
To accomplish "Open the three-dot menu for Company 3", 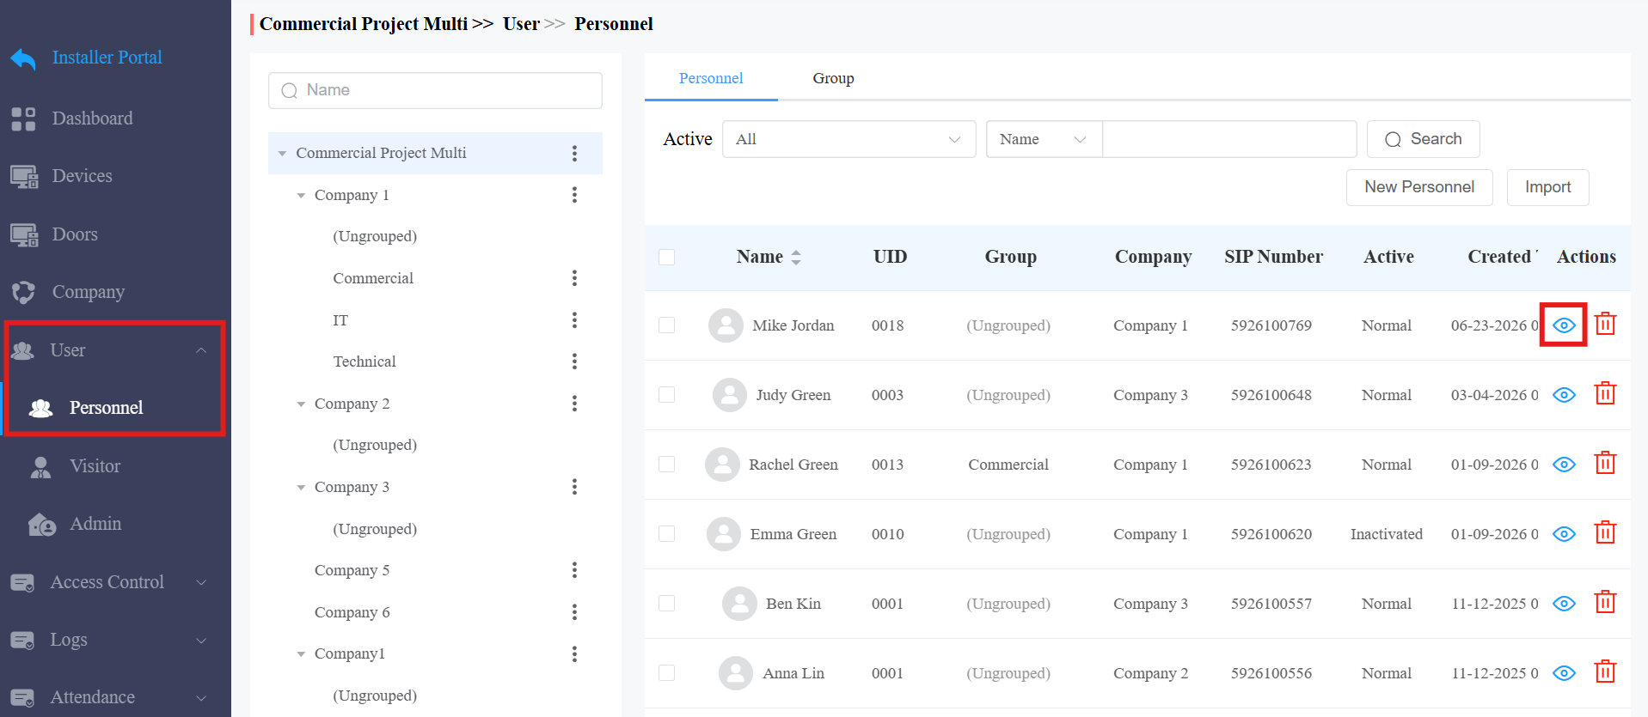I will pos(574,487).
